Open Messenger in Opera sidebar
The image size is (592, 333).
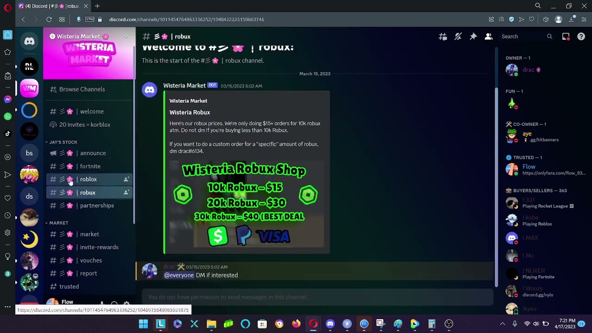tap(7, 99)
